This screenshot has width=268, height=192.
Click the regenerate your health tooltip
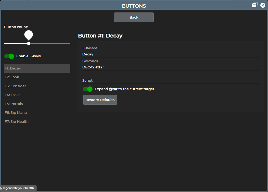[17, 188]
